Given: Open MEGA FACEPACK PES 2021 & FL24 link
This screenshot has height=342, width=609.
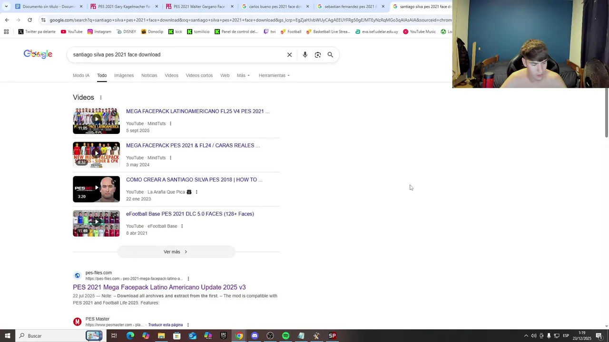Looking at the screenshot, I should pos(193,145).
